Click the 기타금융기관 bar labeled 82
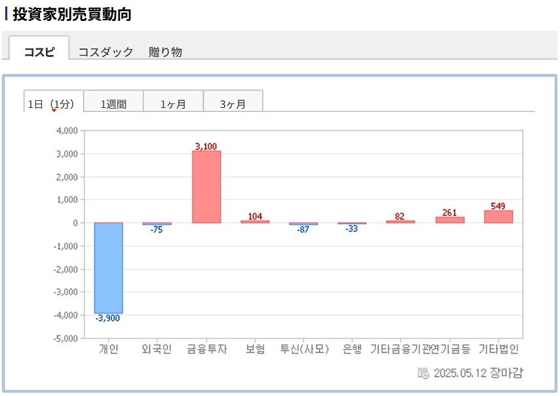This screenshot has width=560, height=396. click(400, 222)
